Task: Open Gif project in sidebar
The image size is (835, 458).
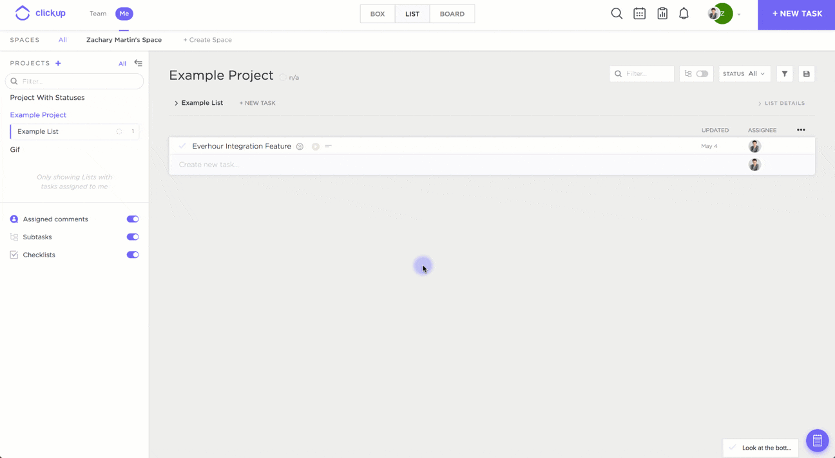Action: click(x=15, y=149)
